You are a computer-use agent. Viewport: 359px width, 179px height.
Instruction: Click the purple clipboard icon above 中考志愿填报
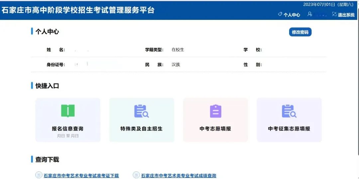(x=216, y=111)
